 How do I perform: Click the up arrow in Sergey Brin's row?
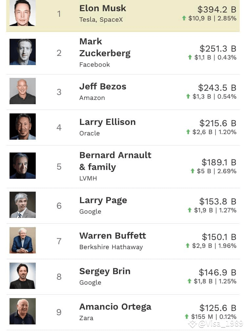(x=189, y=281)
